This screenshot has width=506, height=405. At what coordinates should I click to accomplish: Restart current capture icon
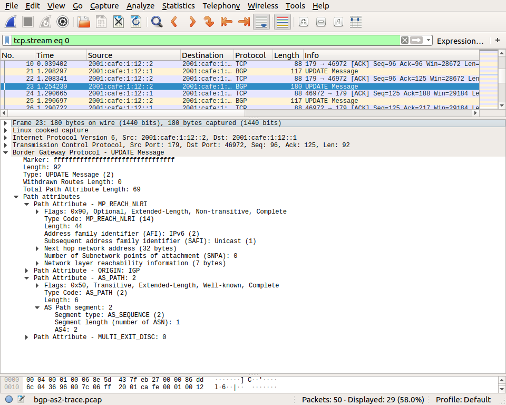pyautogui.click(x=45, y=22)
